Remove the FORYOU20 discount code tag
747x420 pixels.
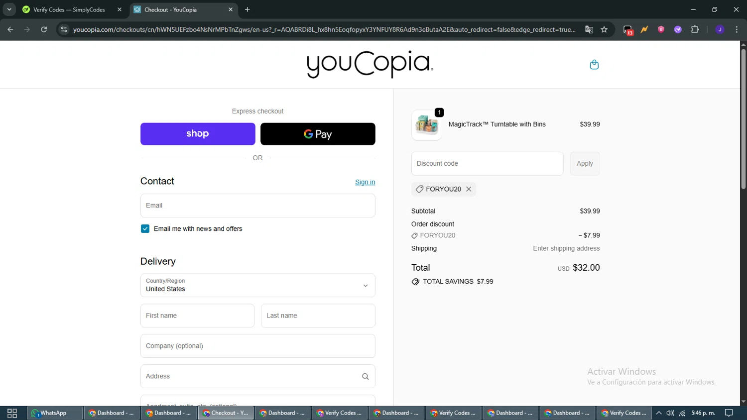pos(469,189)
